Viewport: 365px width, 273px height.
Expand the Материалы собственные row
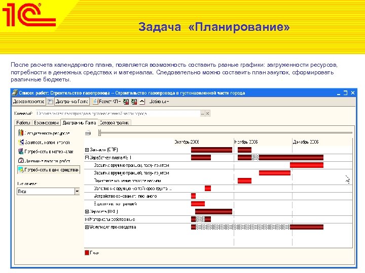pyautogui.click(x=87, y=219)
